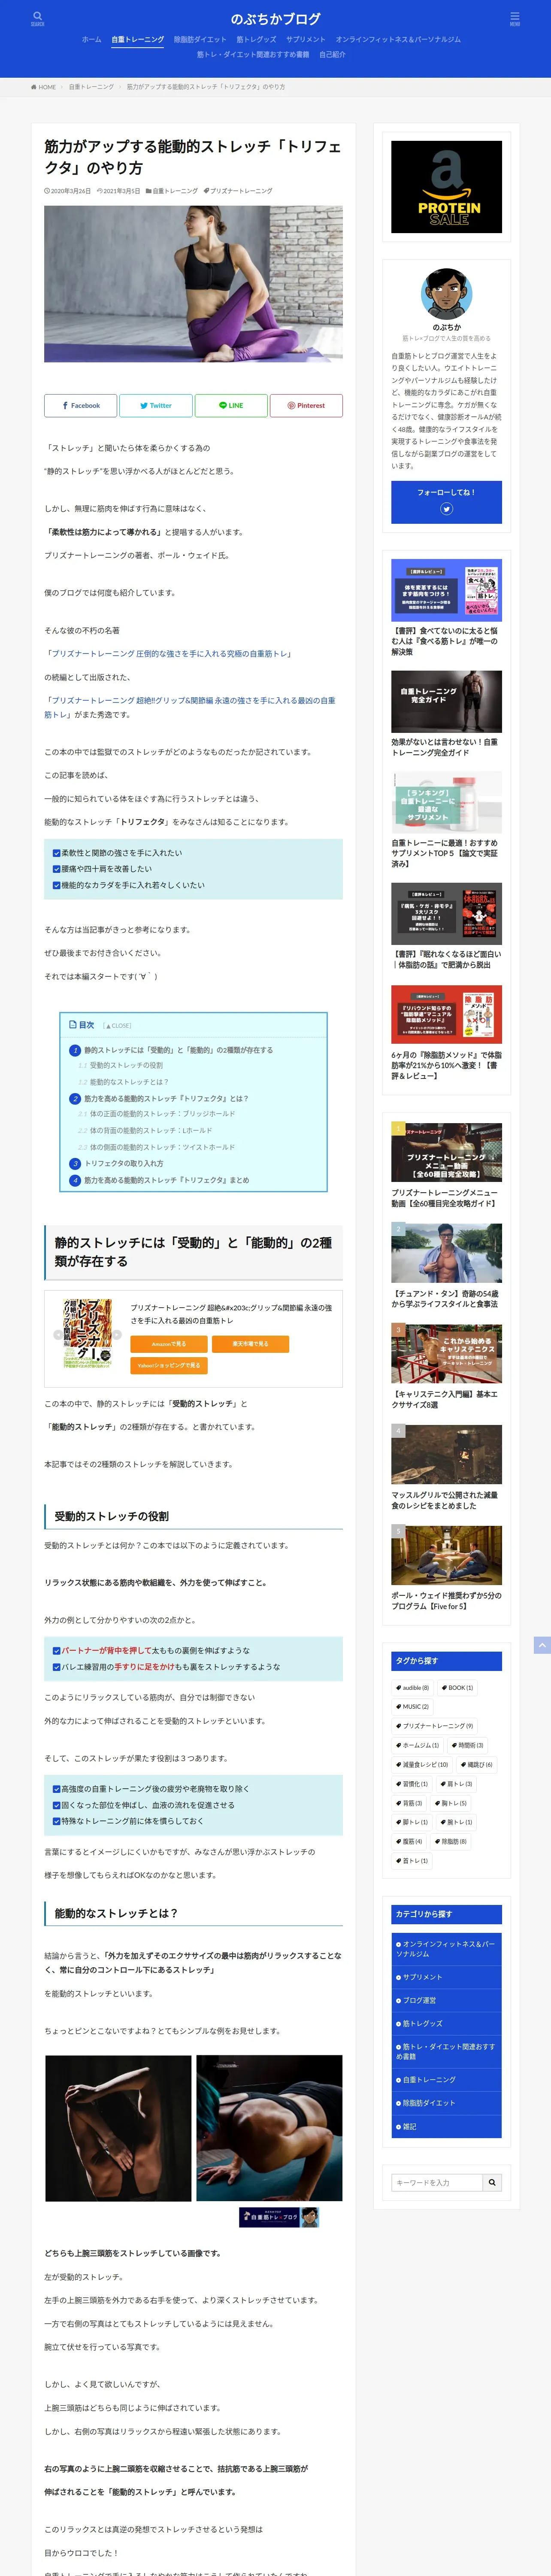Open サプリメント in the navigation menu

[x=306, y=39]
